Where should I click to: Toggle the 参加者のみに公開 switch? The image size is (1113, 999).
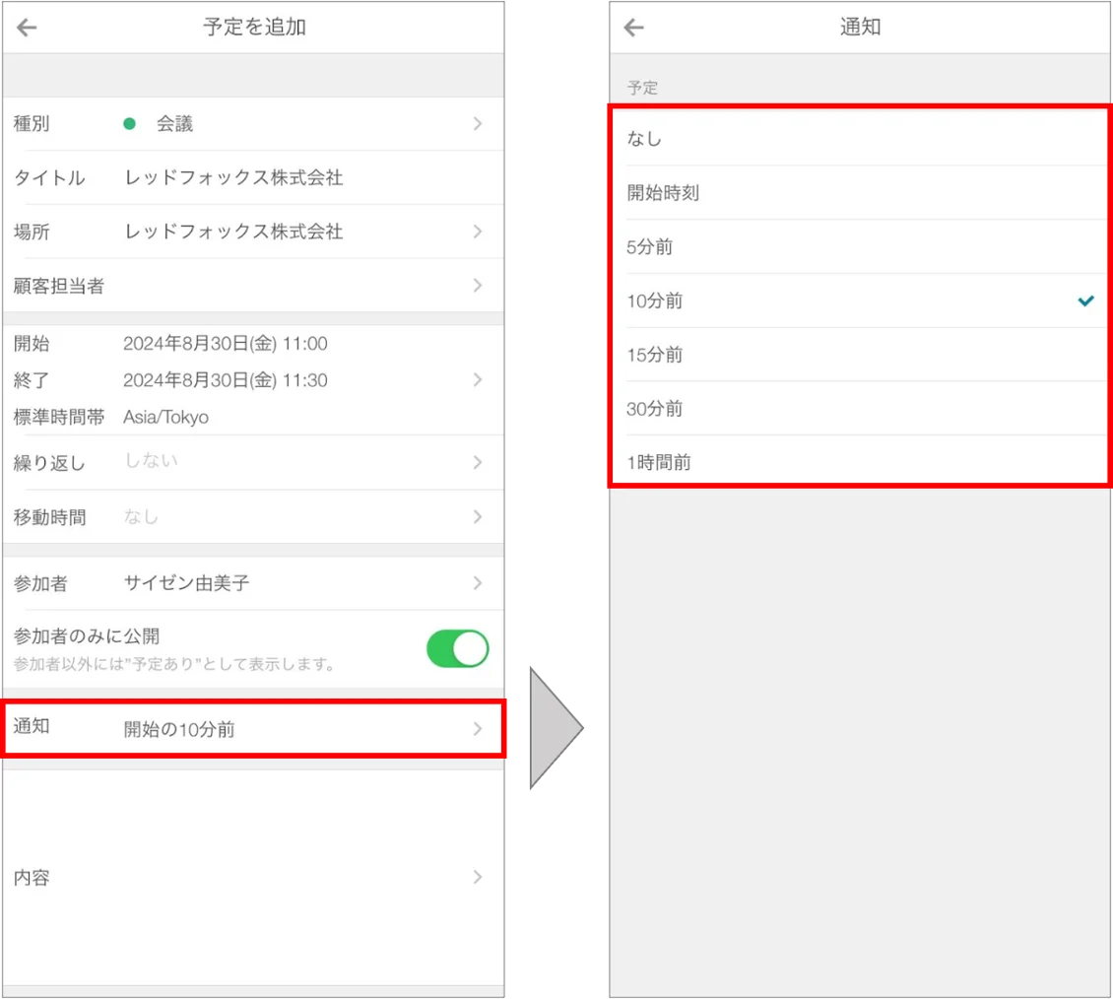tap(457, 648)
